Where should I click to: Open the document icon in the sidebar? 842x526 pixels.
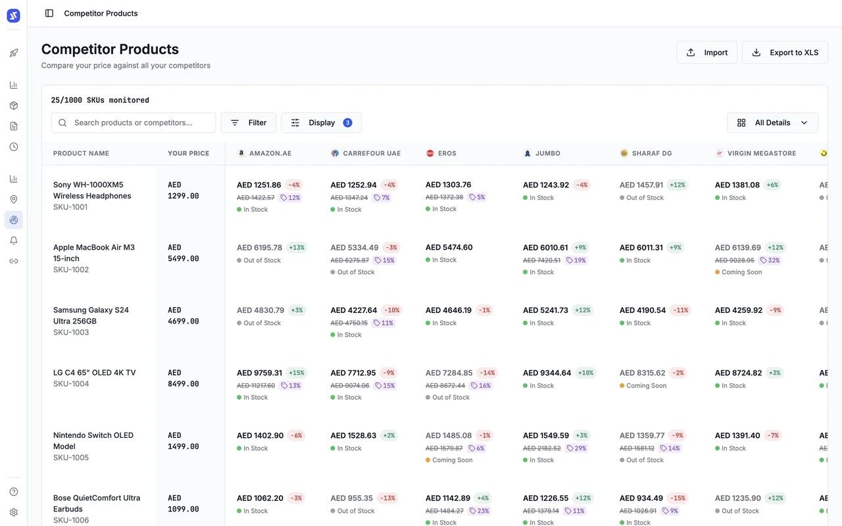tap(14, 126)
